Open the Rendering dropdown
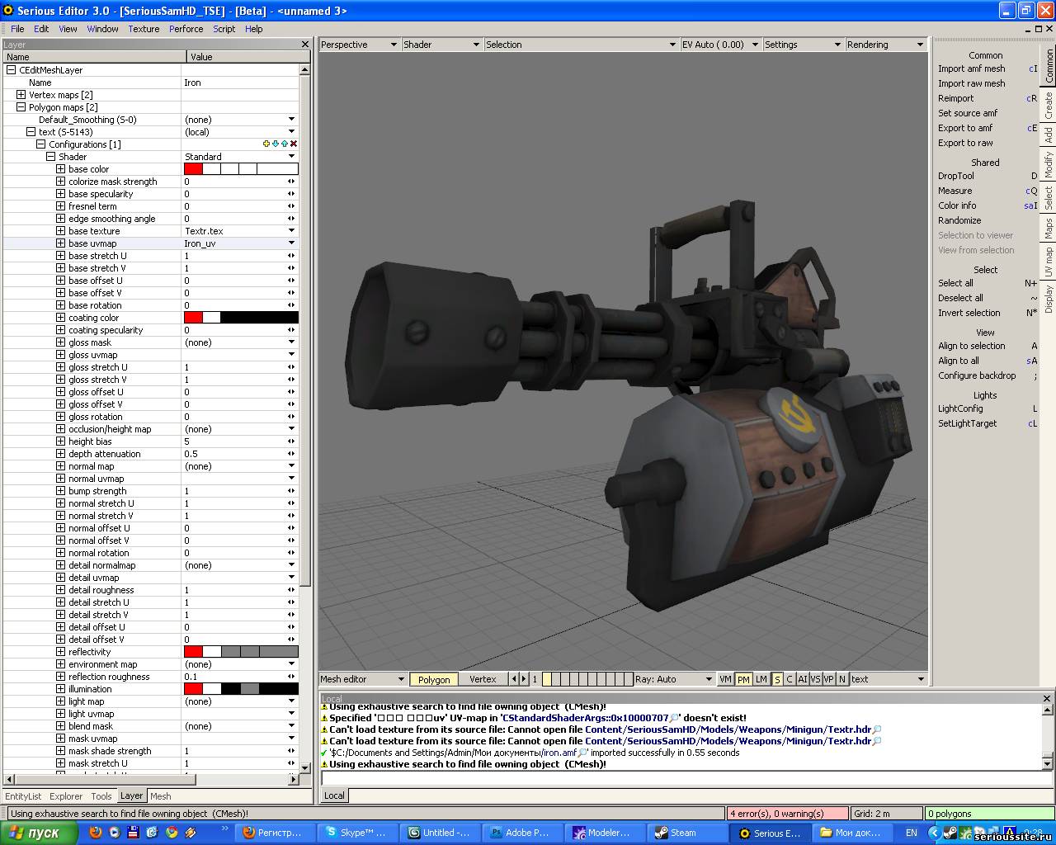This screenshot has width=1056, height=845. (886, 45)
